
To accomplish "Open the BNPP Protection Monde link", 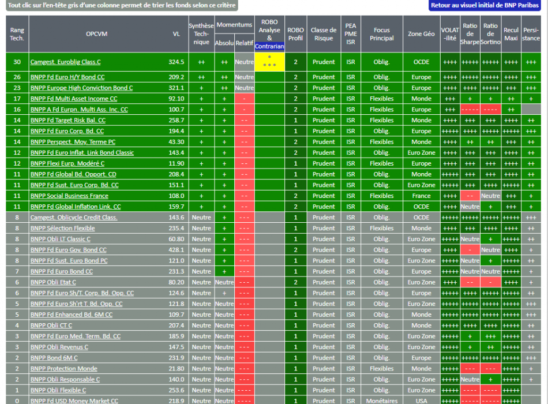I will 63,369.
